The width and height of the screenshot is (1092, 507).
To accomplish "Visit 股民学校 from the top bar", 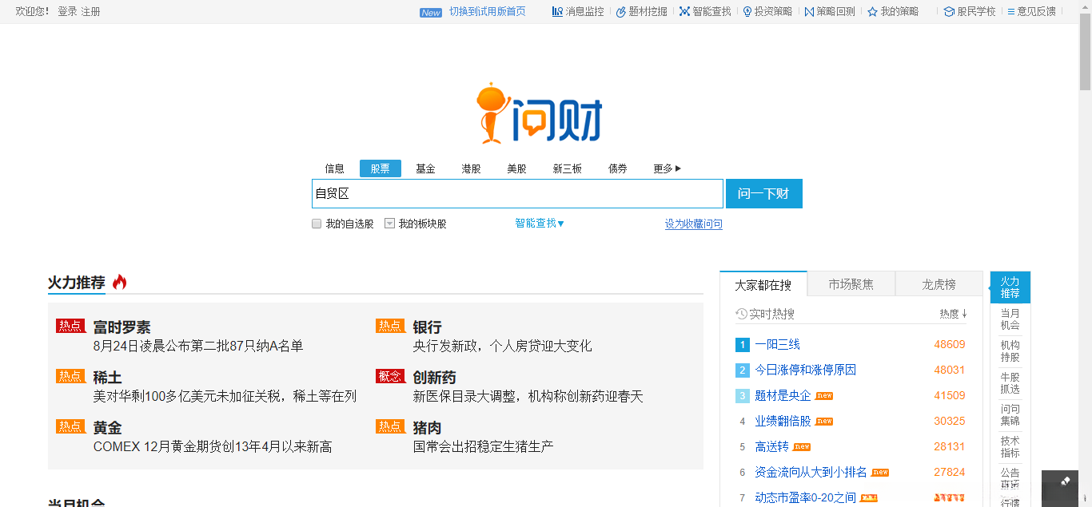I will [971, 12].
